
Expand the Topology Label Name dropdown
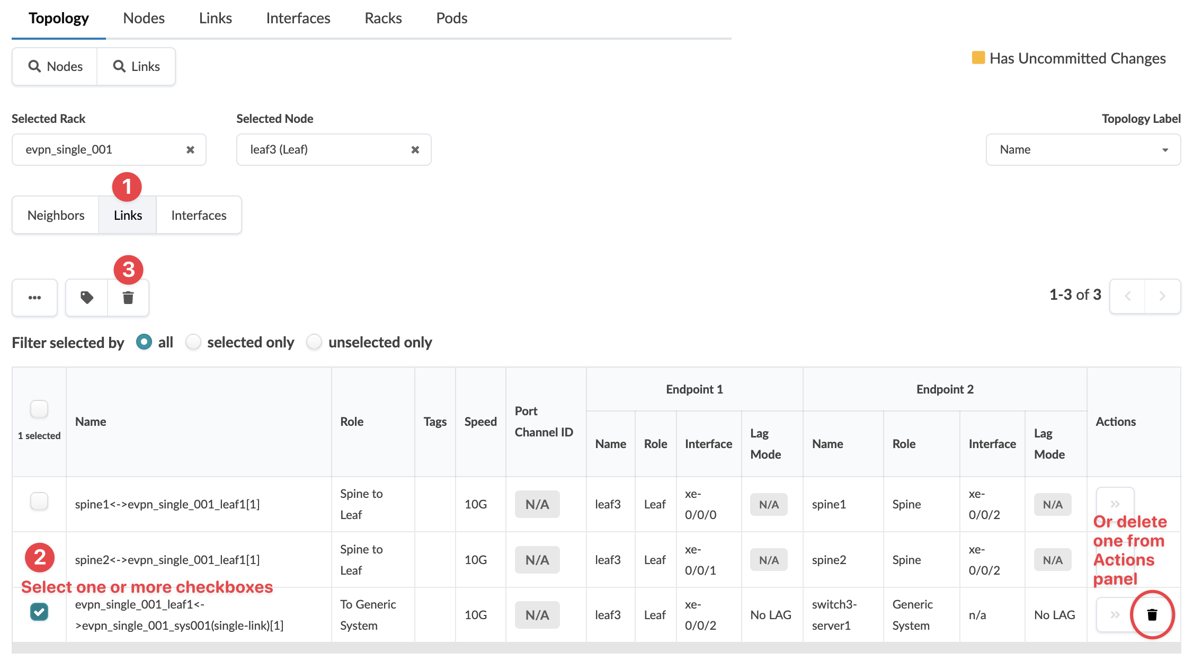tap(1083, 150)
